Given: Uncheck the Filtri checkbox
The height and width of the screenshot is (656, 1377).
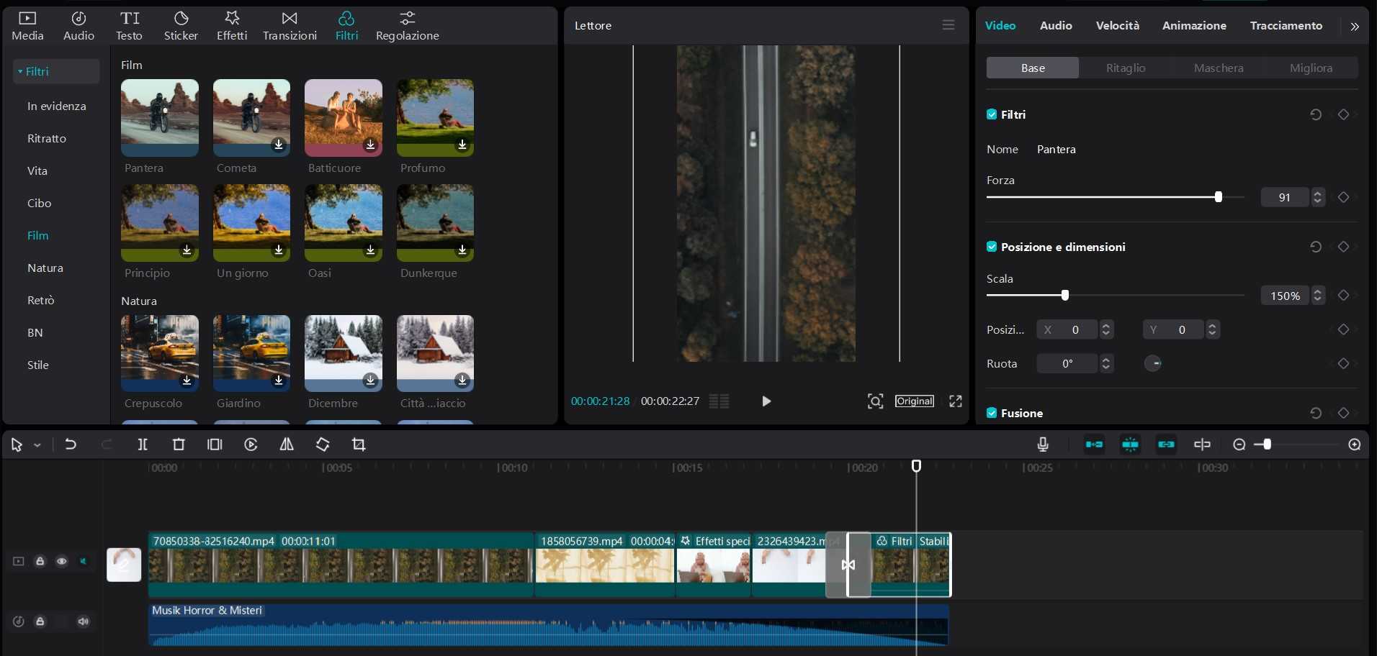Looking at the screenshot, I should pyautogui.click(x=992, y=114).
